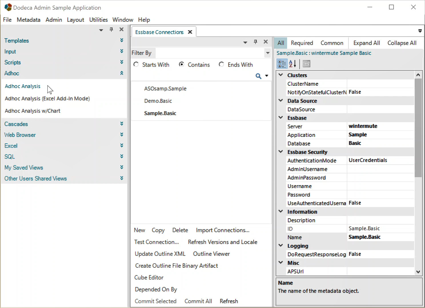Collapse the Clusters property category
Viewport: 425px width, 308px height.
281,75
